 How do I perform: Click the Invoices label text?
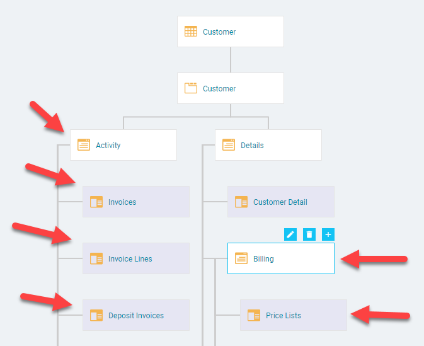tap(122, 202)
